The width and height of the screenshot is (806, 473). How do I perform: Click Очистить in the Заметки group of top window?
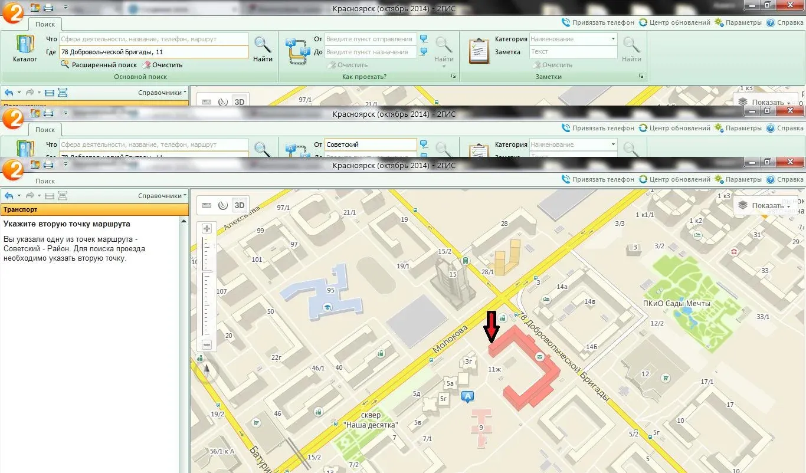552,65
